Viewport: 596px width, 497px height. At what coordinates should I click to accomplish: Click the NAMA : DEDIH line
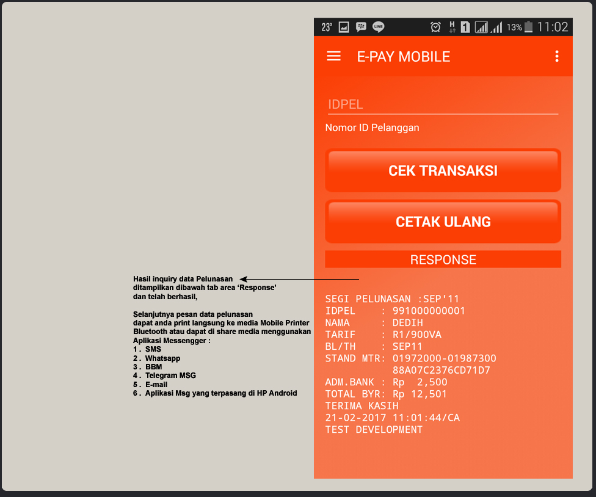coord(374,322)
